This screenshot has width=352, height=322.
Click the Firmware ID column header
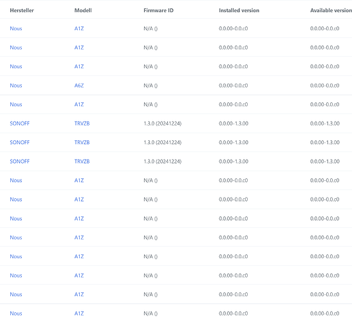[158, 10]
